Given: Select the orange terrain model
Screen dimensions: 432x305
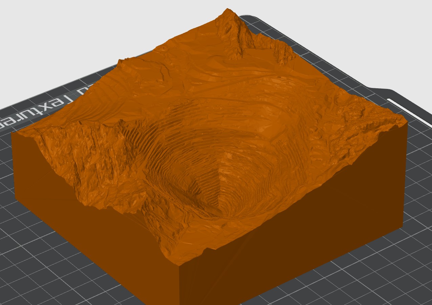Looking at the screenshot, I should 210,152.
